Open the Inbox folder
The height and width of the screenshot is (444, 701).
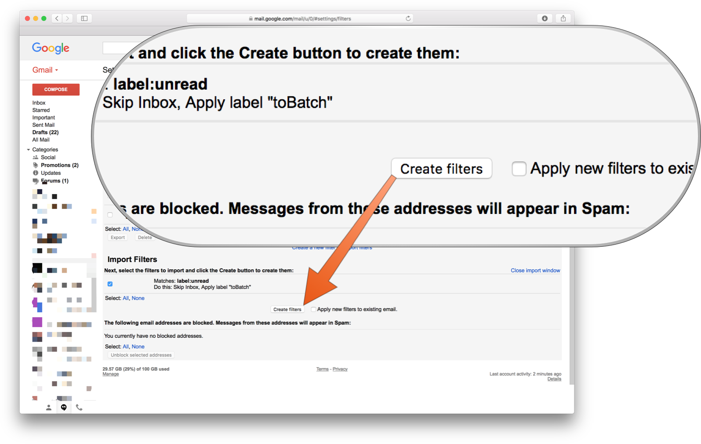(x=39, y=103)
